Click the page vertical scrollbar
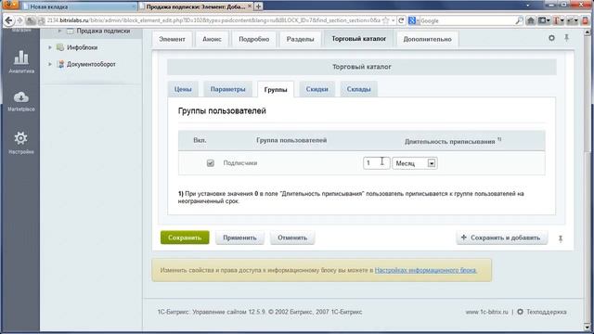594x334 pixels. [588, 178]
